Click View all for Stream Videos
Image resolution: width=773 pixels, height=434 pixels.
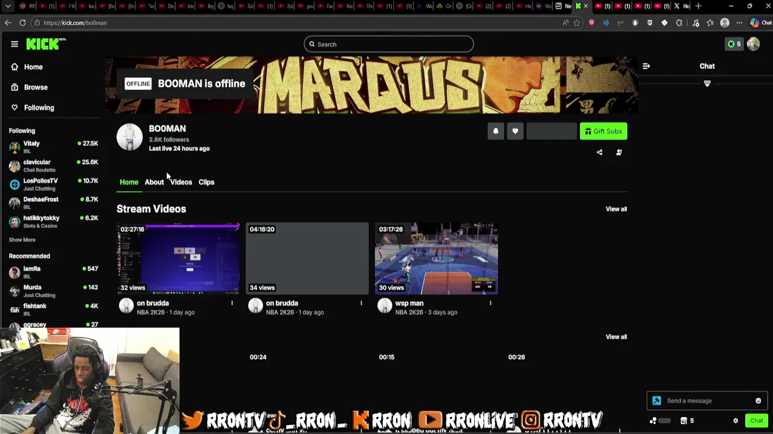click(x=616, y=209)
